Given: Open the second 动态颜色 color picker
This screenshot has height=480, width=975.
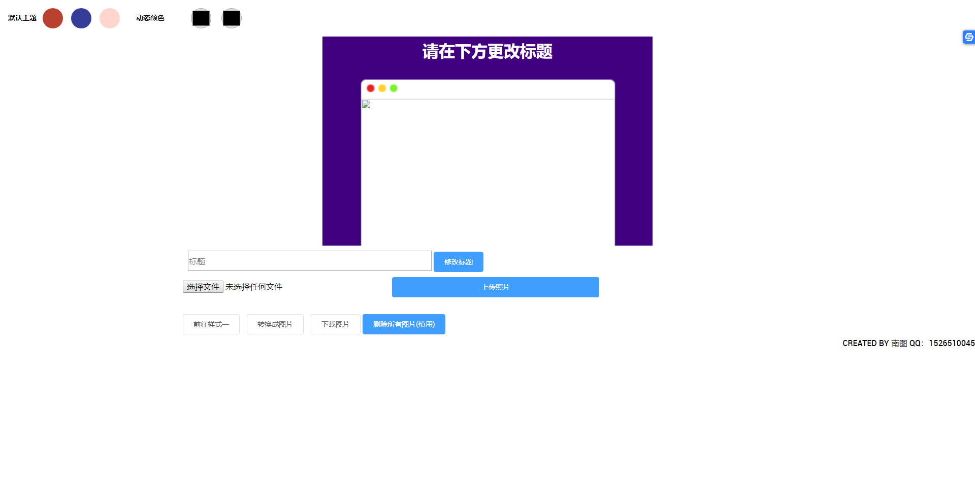Looking at the screenshot, I should click(x=232, y=18).
